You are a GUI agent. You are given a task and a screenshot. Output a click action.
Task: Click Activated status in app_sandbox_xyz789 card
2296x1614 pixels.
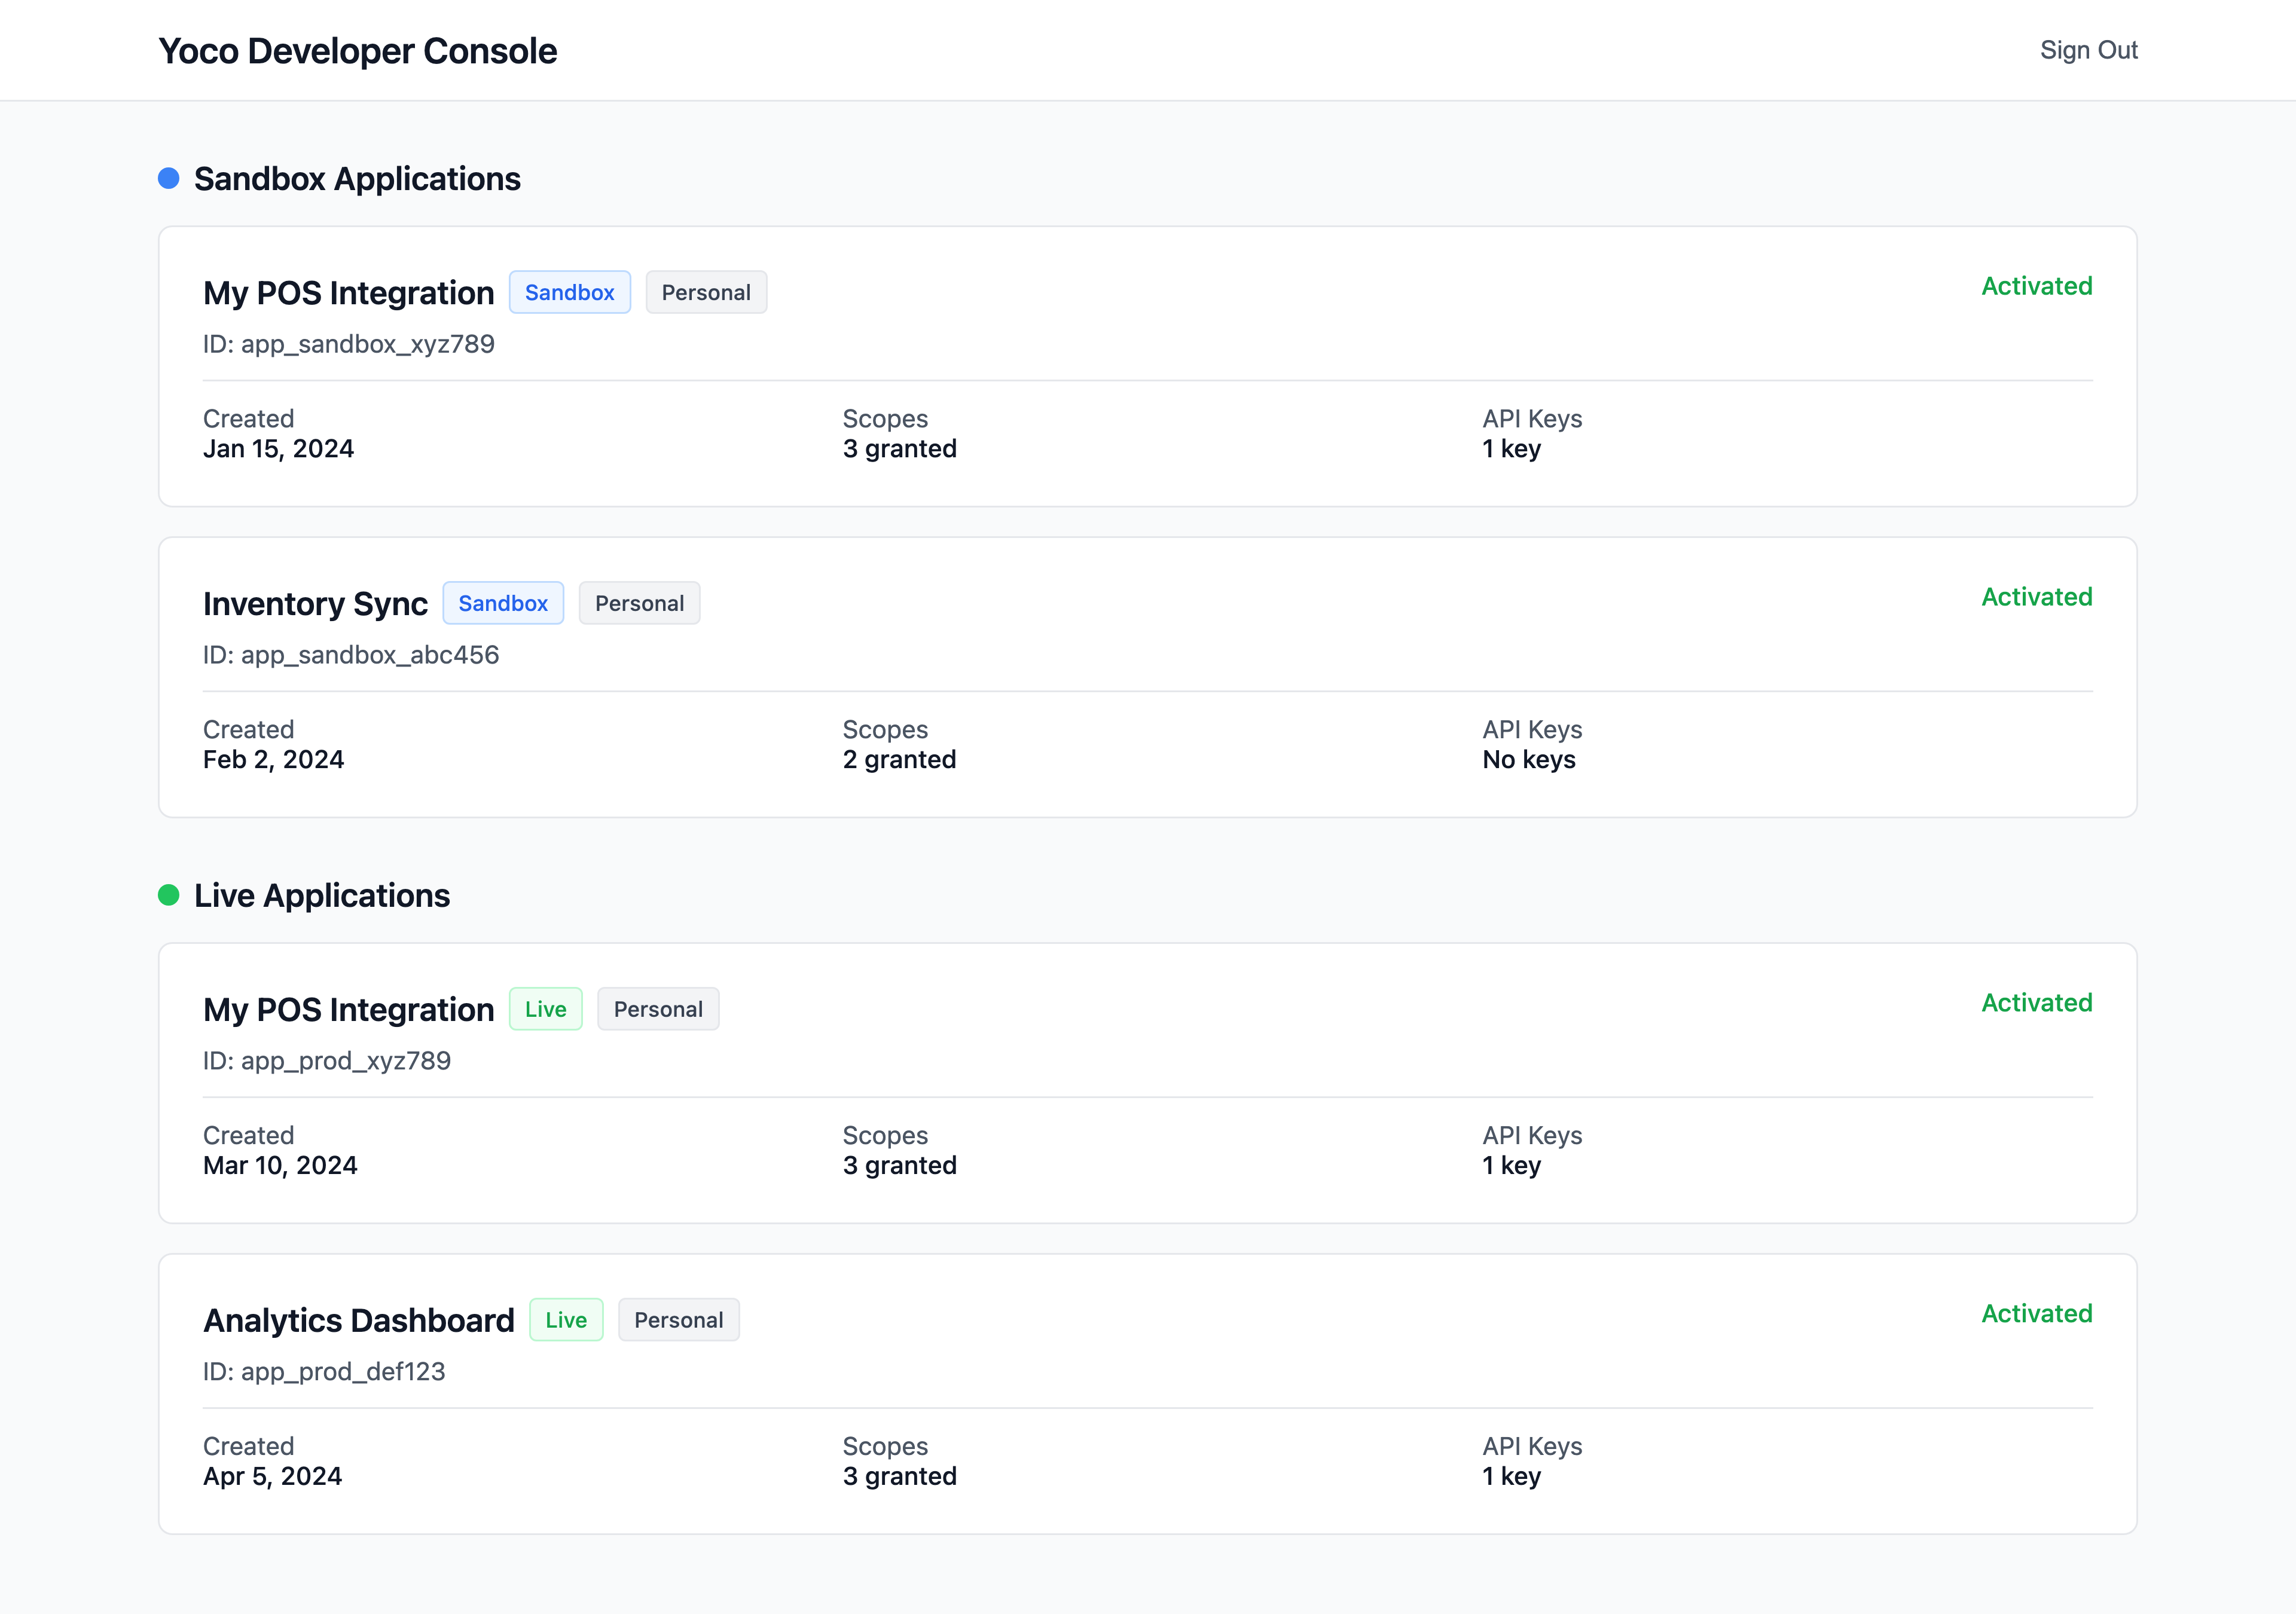coord(2037,286)
